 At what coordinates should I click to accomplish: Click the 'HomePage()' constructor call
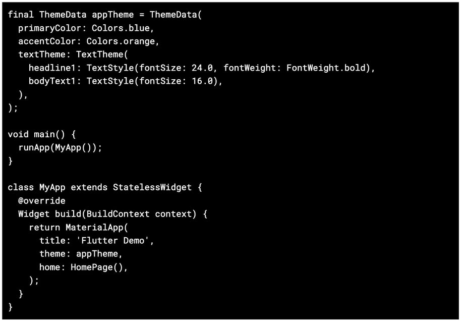99,267
